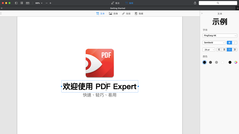Open the multicolor color picker wheel

(x=236, y=62)
